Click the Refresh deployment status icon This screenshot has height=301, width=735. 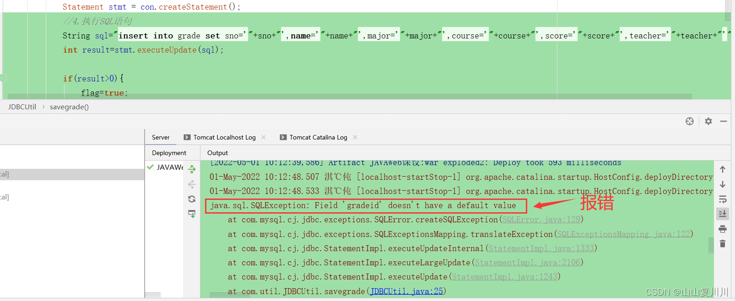192,199
